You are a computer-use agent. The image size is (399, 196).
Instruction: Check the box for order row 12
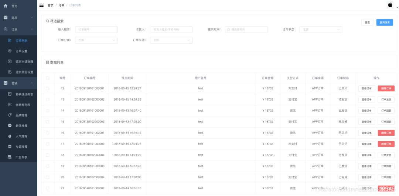point(48,88)
